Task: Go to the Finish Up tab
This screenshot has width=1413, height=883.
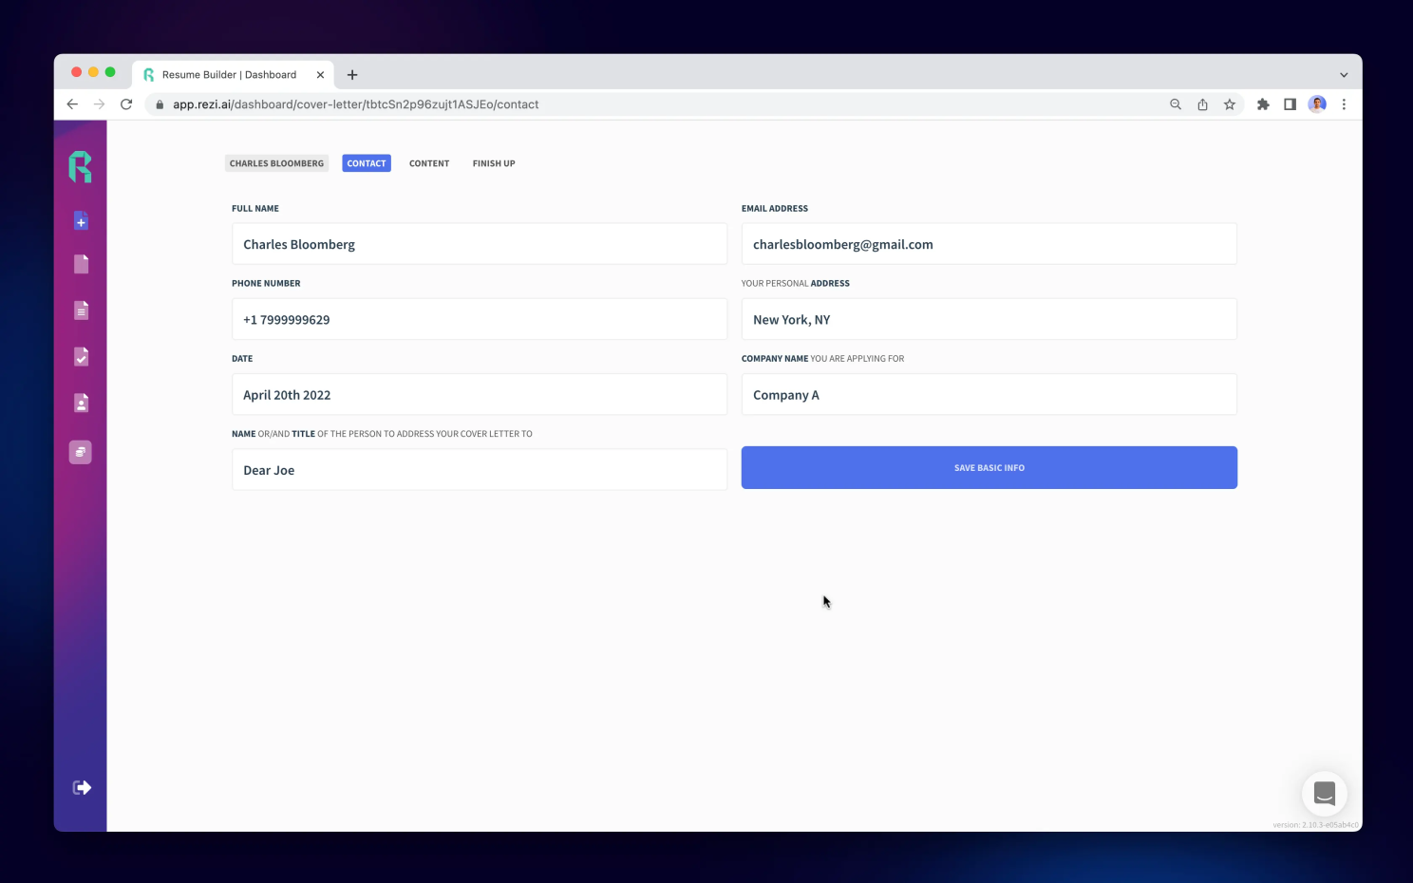Action: pyautogui.click(x=494, y=163)
